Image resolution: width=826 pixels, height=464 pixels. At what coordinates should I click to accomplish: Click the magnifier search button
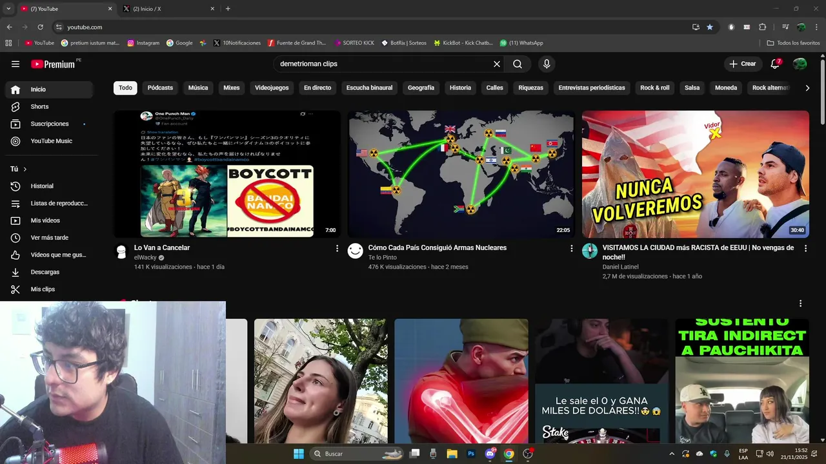tap(518, 64)
